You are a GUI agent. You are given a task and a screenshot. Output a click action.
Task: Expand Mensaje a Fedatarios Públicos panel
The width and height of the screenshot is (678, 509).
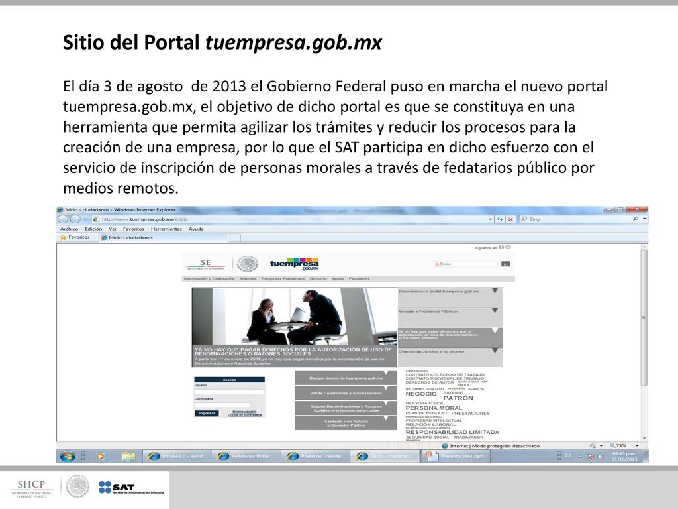(450, 317)
